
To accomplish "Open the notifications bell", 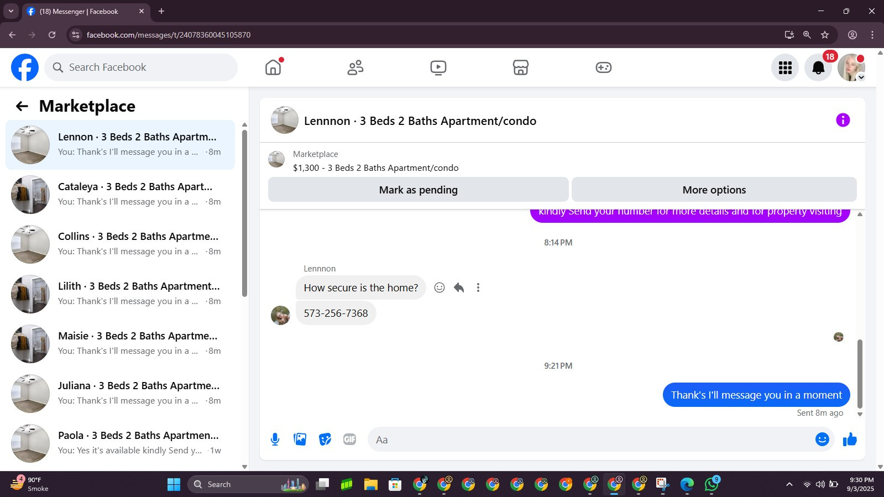I will pyautogui.click(x=818, y=67).
